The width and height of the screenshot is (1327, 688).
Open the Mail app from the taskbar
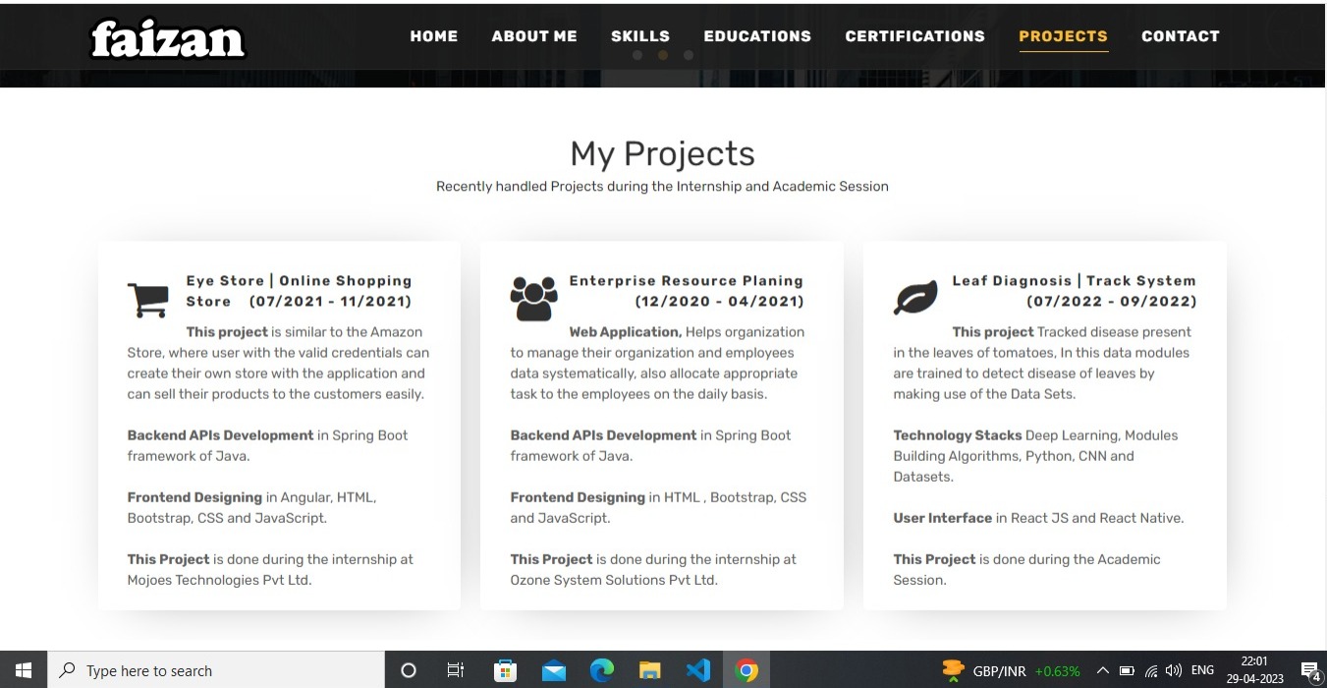553,670
